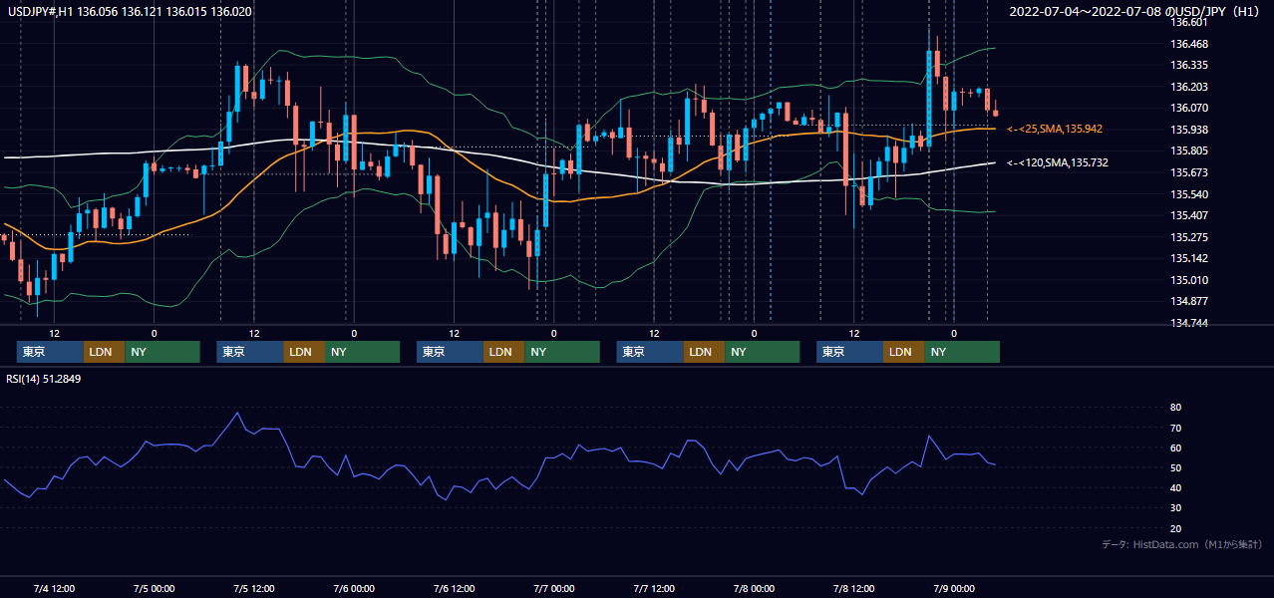The width and height of the screenshot is (1274, 598).
Task: Click RSI scale value 40
Action: 1176,487
